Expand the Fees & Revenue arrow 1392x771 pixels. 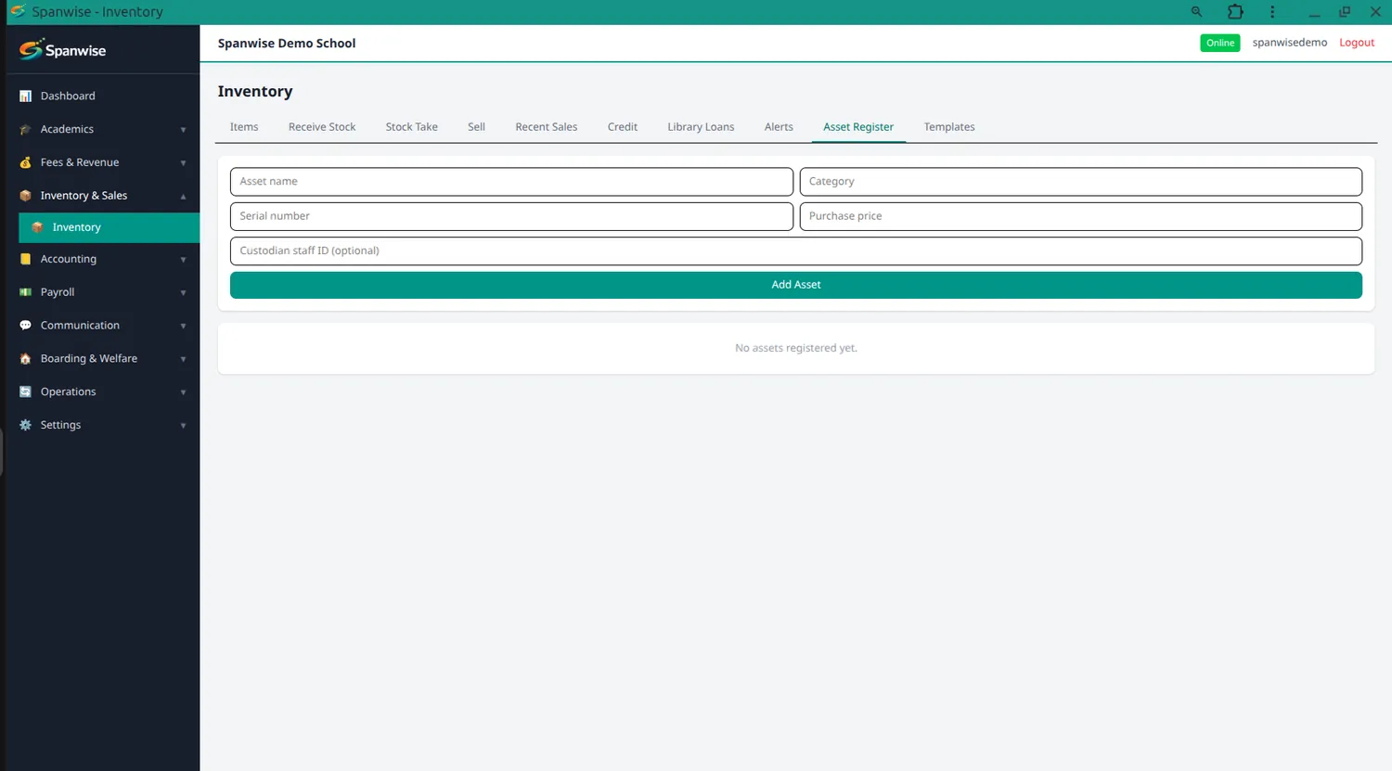pyautogui.click(x=183, y=163)
